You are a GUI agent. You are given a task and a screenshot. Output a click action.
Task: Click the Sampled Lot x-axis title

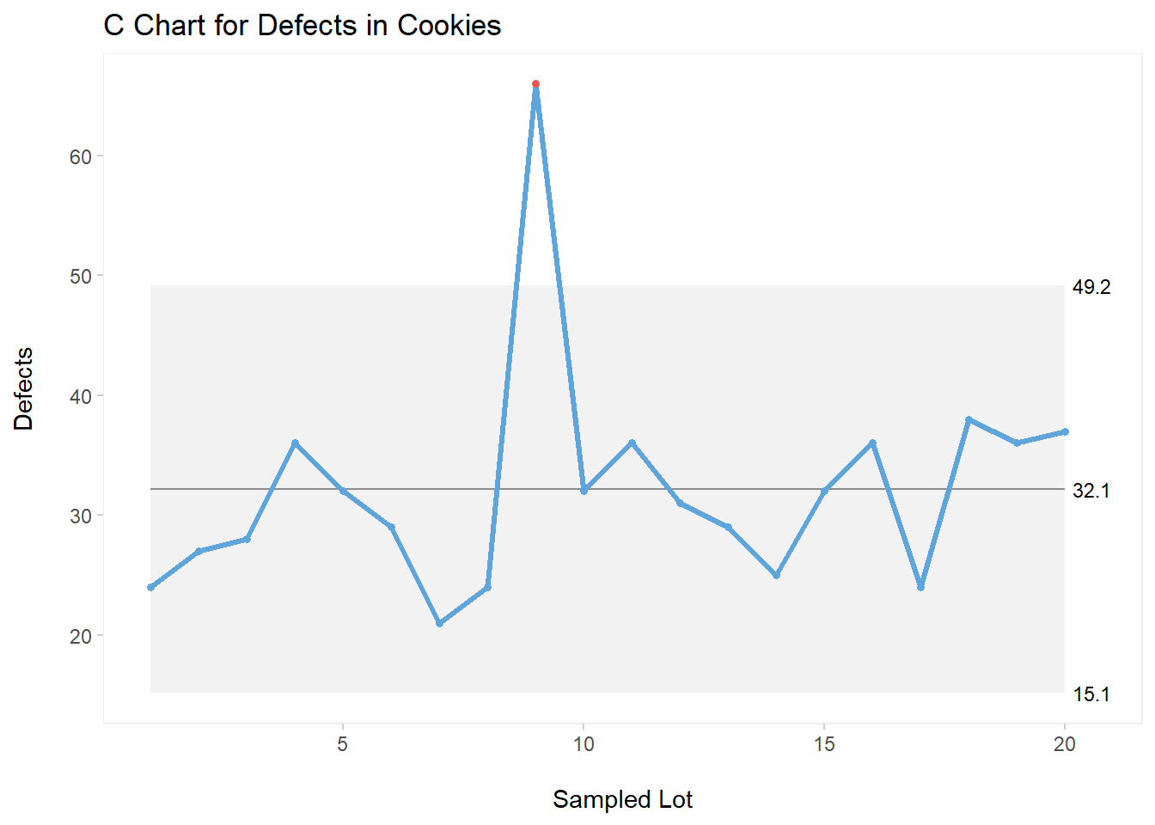pyautogui.click(x=622, y=799)
